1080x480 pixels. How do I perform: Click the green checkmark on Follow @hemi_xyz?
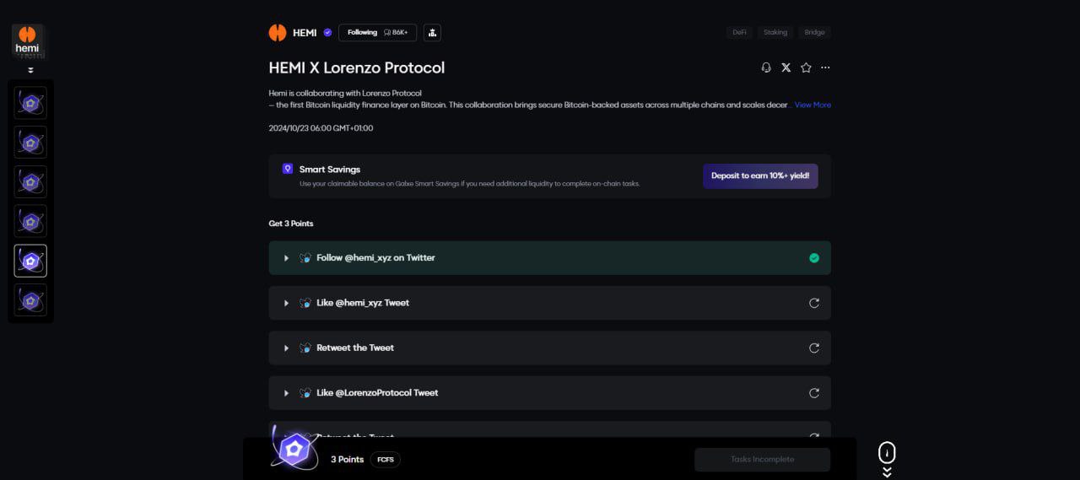click(814, 258)
